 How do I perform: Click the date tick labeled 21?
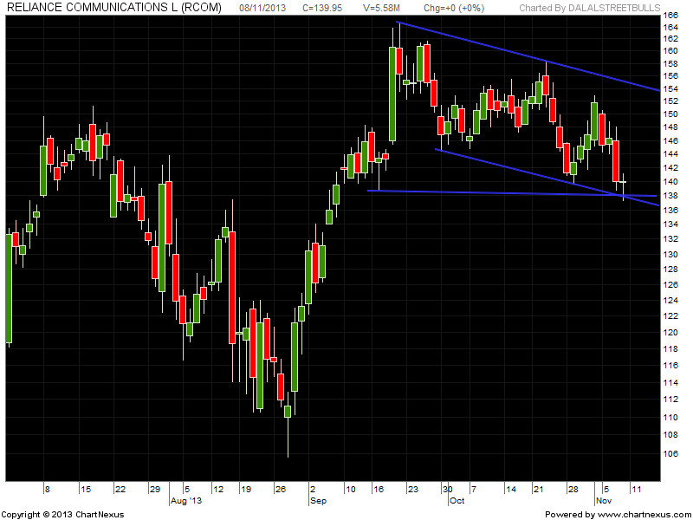coord(538,490)
